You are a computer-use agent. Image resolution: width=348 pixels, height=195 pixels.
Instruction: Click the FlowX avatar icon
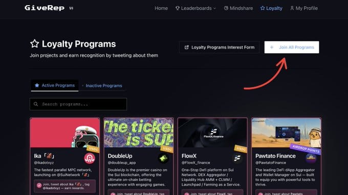tap(237, 158)
